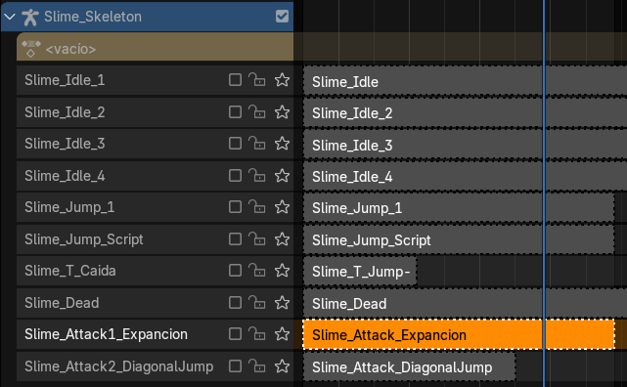The image size is (627, 387).
Task: Toggle mute checkbox on Slime_Jump_1 track
Action: click(235, 207)
